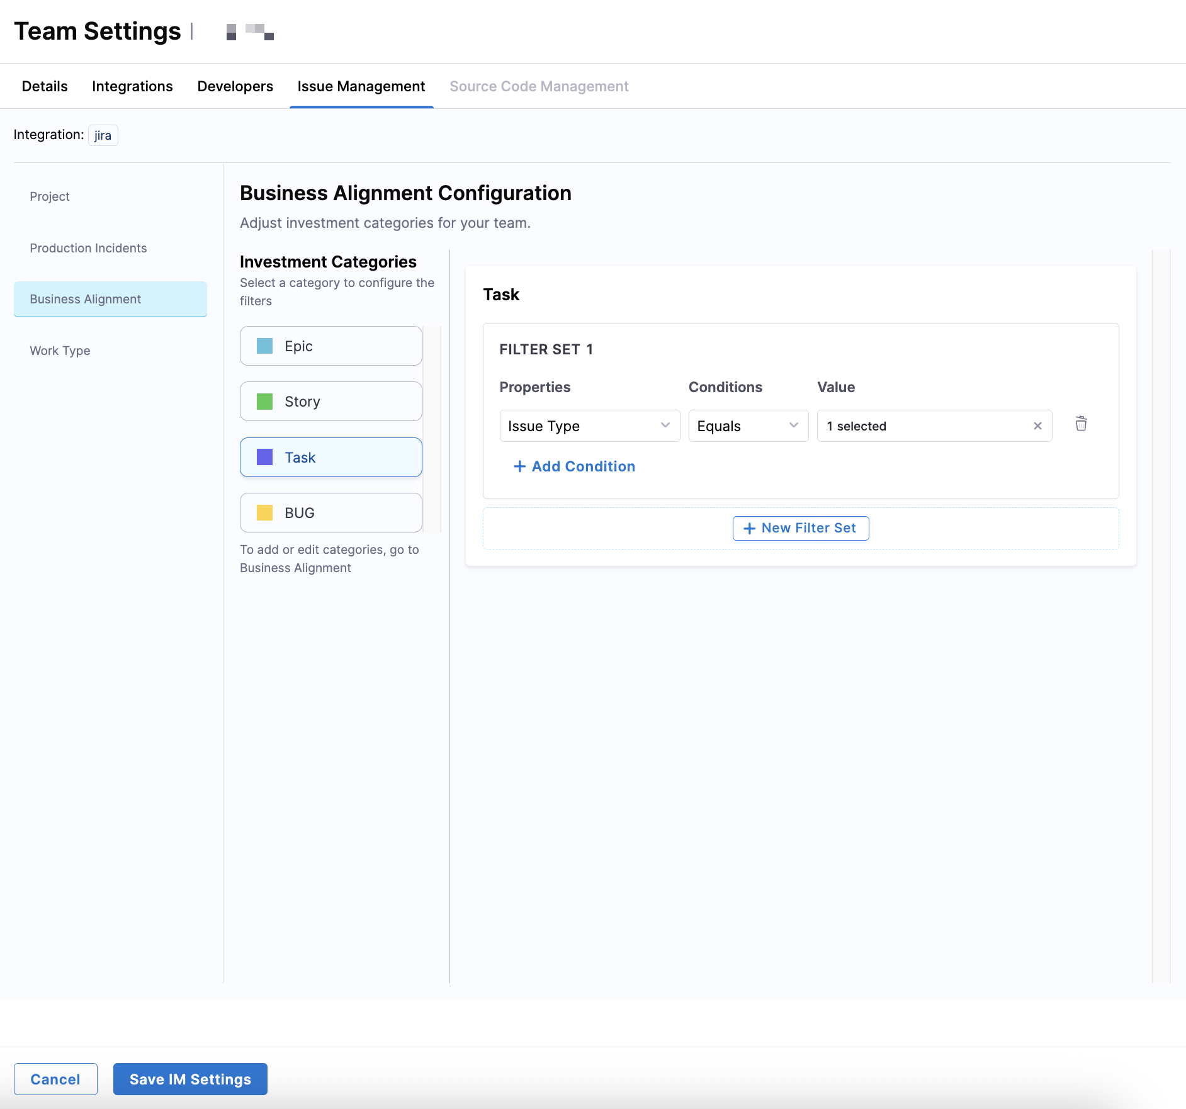Click the green Story color swatch
Screen dimensions: 1186x1109
click(265, 402)
